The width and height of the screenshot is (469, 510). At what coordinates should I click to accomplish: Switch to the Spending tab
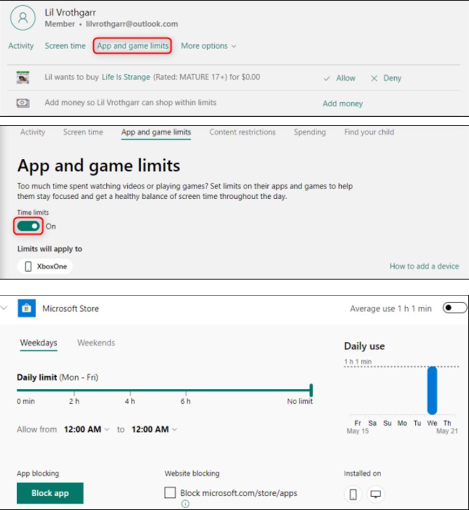(310, 132)
